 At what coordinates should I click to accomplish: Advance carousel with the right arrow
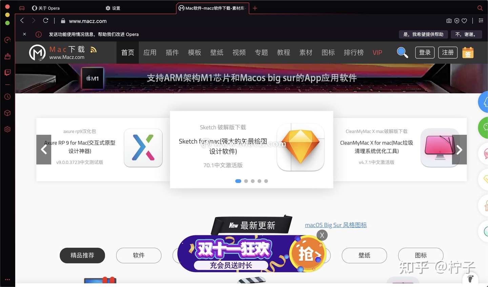(x=459, y=149)
